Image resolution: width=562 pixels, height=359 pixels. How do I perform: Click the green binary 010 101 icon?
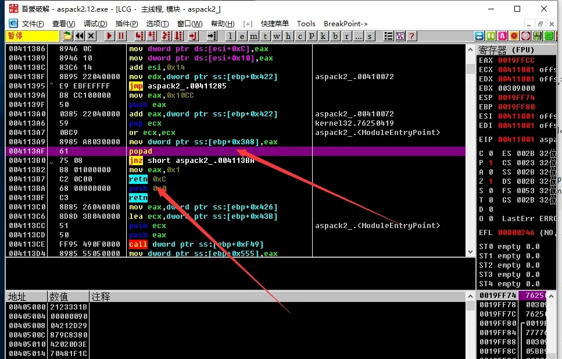537,36
